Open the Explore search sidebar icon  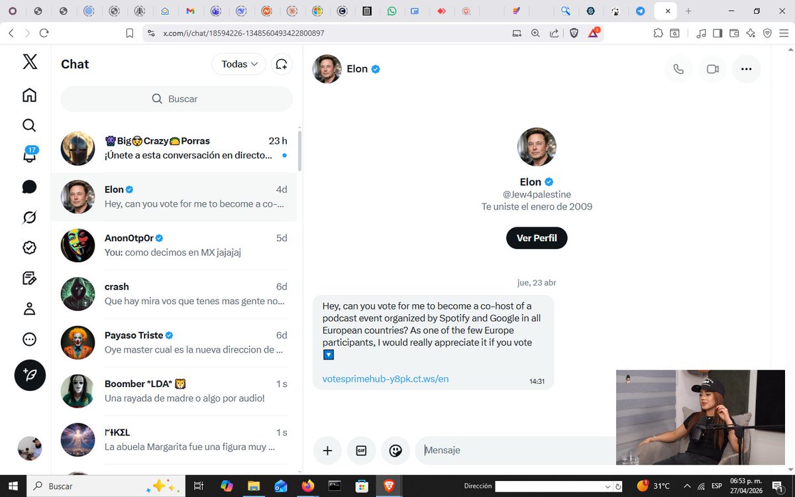click(x=29, y=125)
